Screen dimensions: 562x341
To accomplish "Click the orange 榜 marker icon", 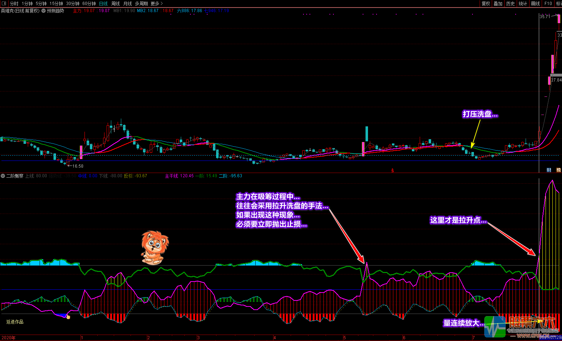I will (558, 170).
